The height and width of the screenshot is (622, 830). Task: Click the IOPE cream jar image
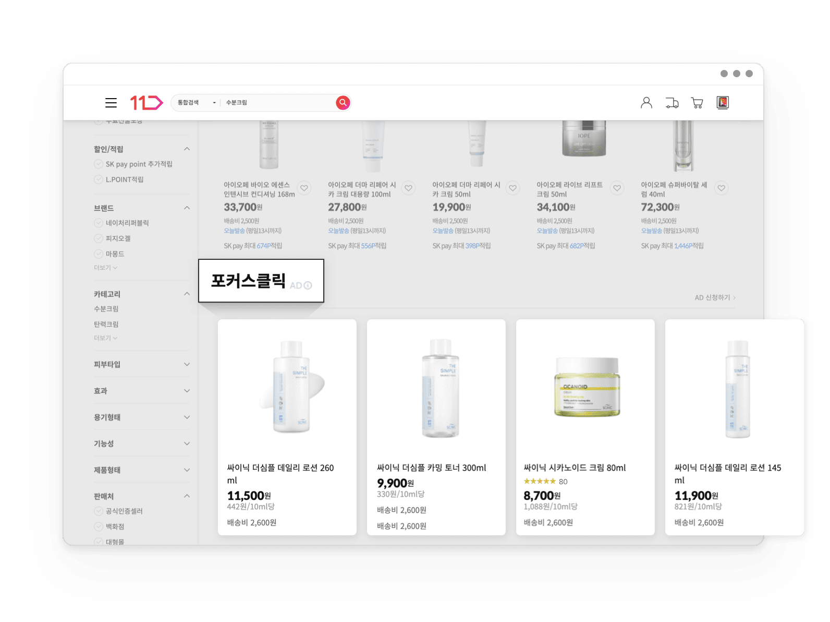(x=584, y=138)
